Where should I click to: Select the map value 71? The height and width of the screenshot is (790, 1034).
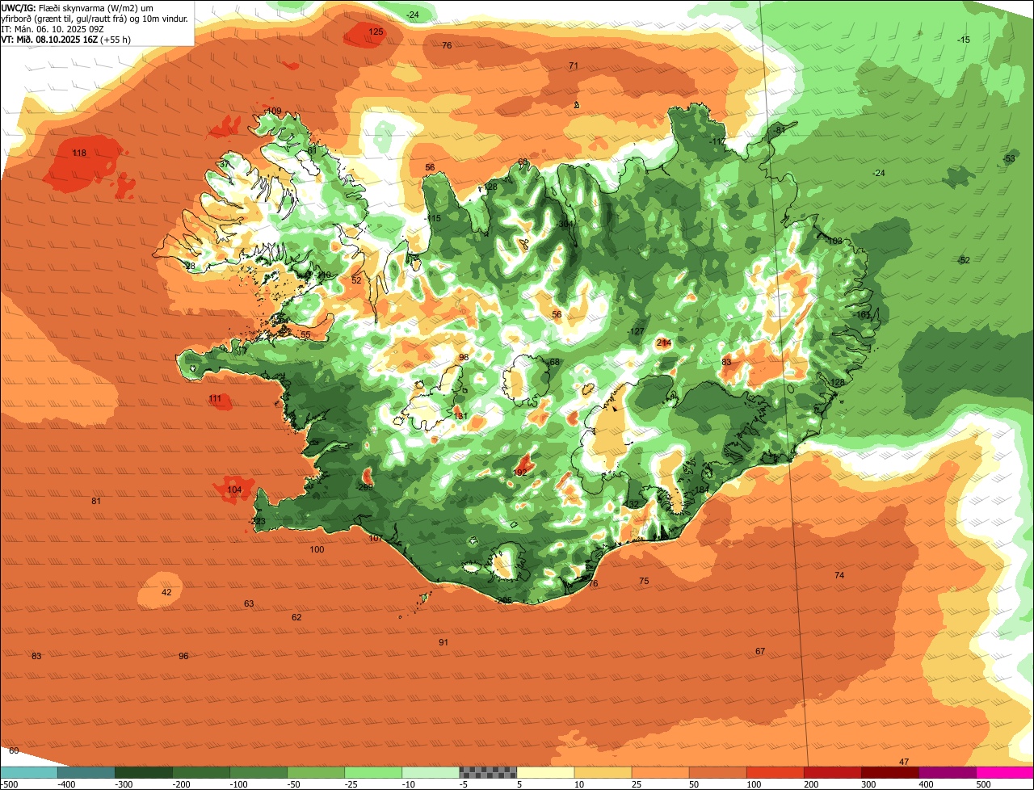coord(574,65)
